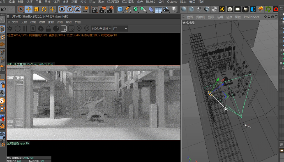Open viewport 显示 menu
The image size is (284, 162).
211,17
